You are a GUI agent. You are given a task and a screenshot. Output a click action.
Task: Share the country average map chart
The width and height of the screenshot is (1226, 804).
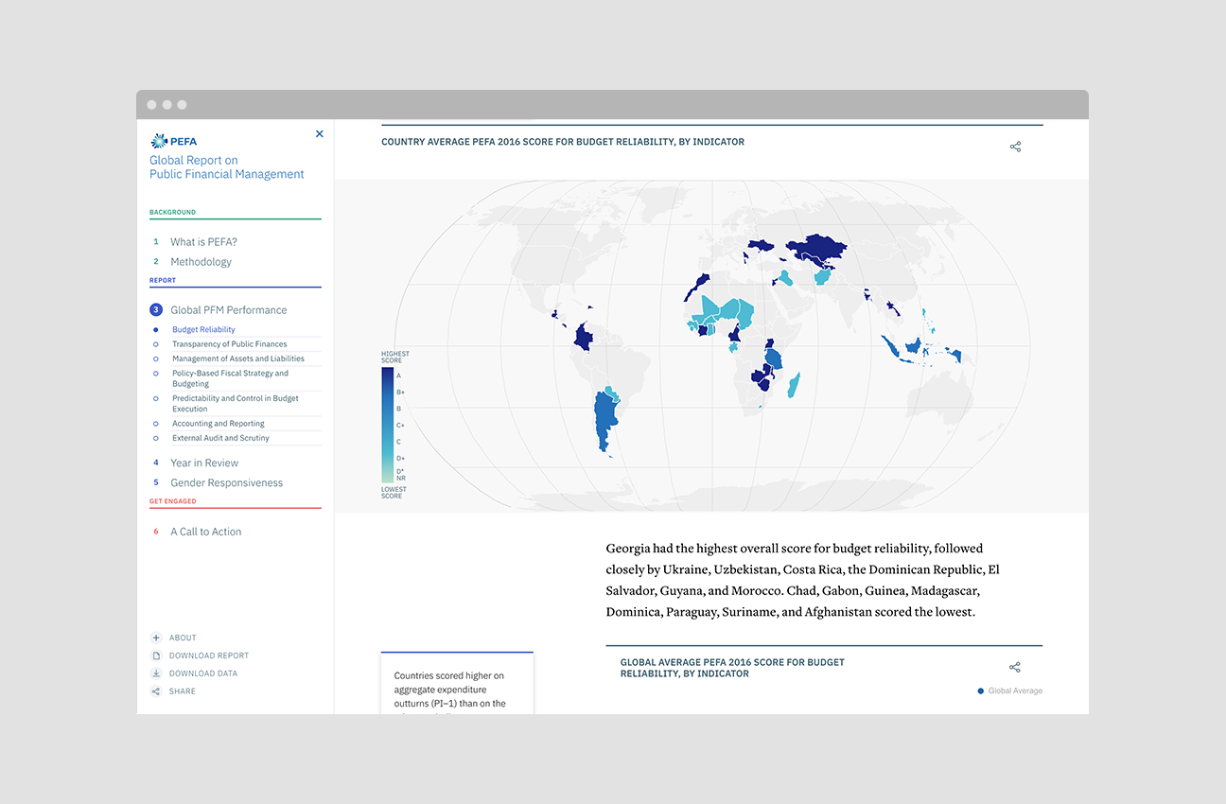1015,147
